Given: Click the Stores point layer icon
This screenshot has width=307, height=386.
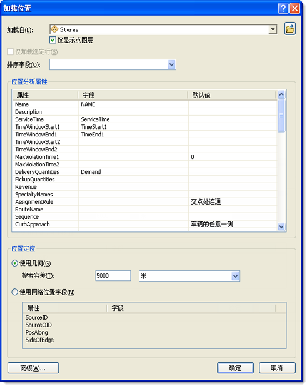Looking at the screenshot, I should point(54,29).
